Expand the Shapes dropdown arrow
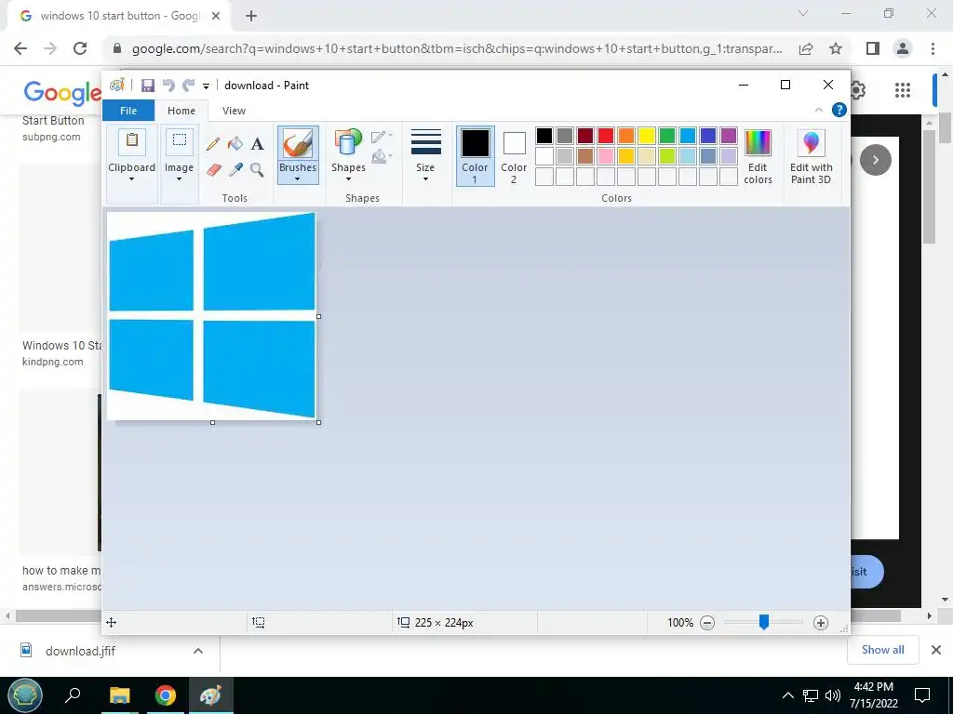This screenshot has width=953, height=714. point(348,179)
